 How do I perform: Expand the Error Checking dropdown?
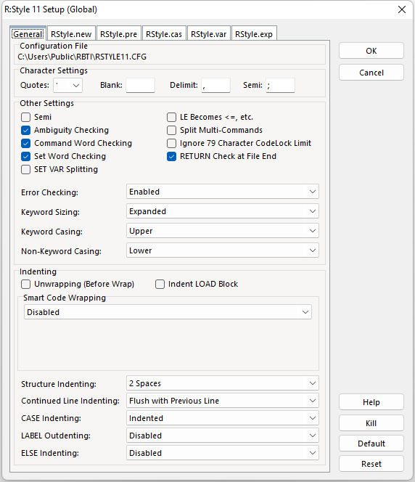point(223,192)
